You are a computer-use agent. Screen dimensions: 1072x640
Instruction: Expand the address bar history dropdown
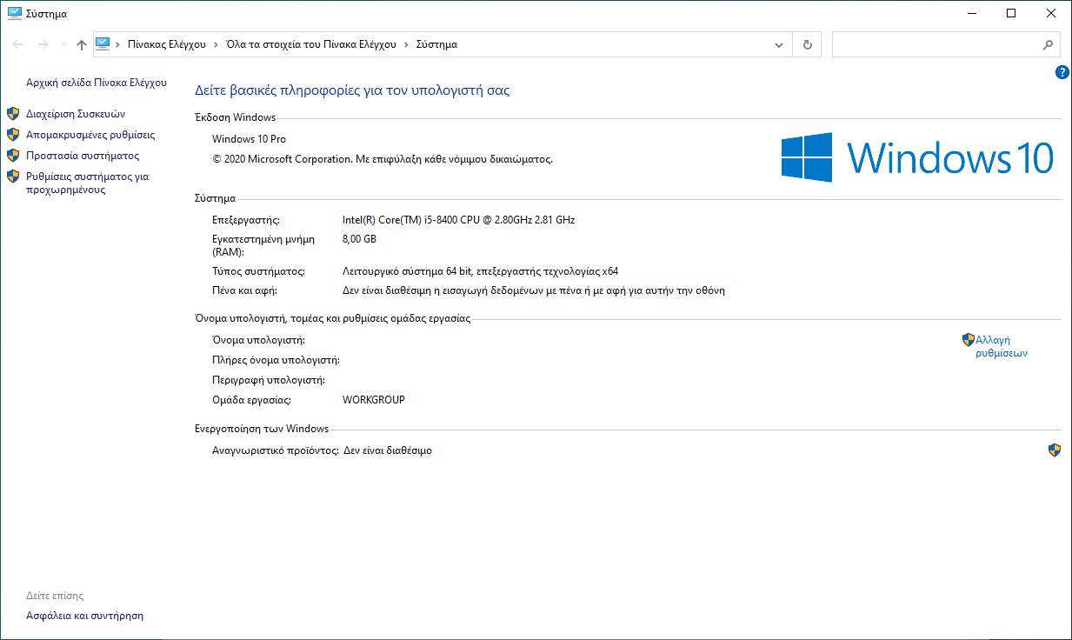click(779, 44)
